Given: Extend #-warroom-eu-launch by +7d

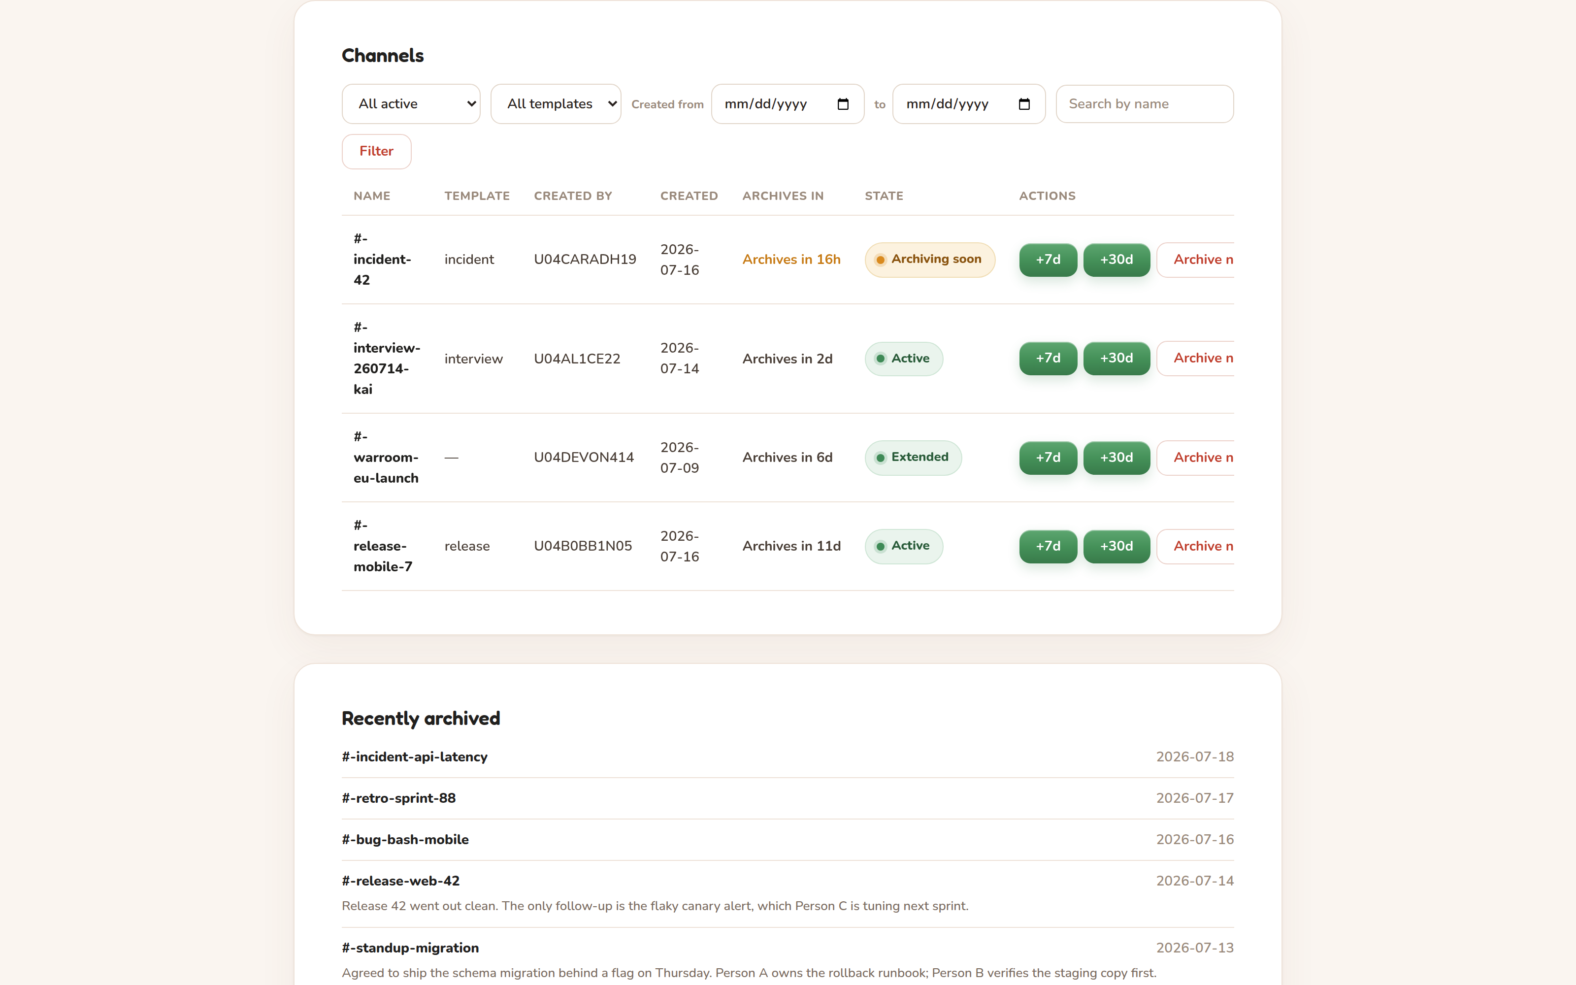Looking at the screenshot, I should [1048, 458].
